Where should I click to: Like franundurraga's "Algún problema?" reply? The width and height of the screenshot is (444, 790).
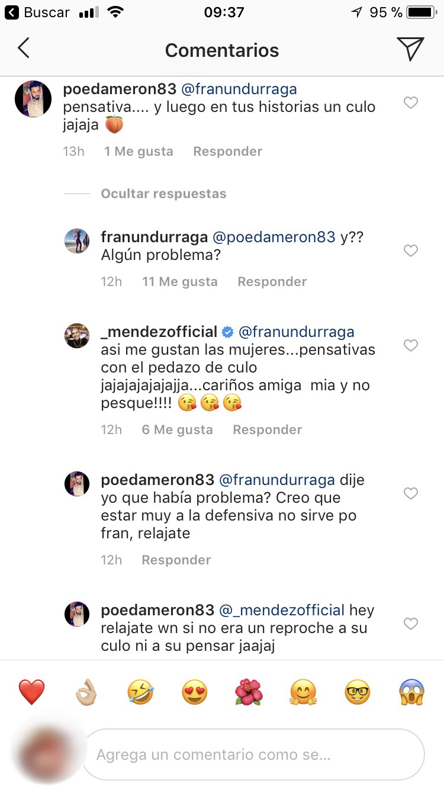pos(410,251)
